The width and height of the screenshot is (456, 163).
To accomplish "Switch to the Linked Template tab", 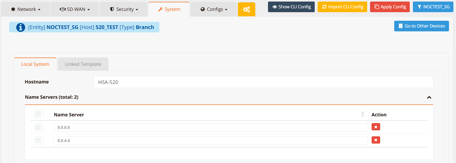I will [x=83, y=64].
